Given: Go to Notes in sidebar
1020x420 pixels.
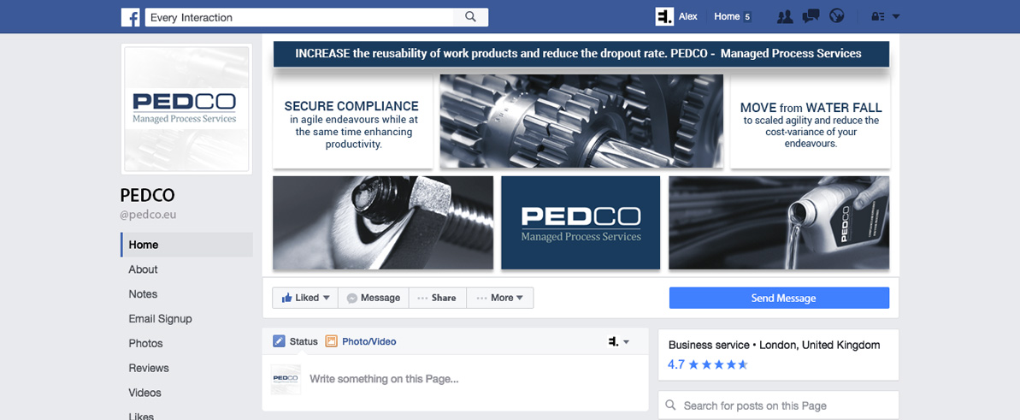Looking at the screenshot, I should click(x=143, y=294).
